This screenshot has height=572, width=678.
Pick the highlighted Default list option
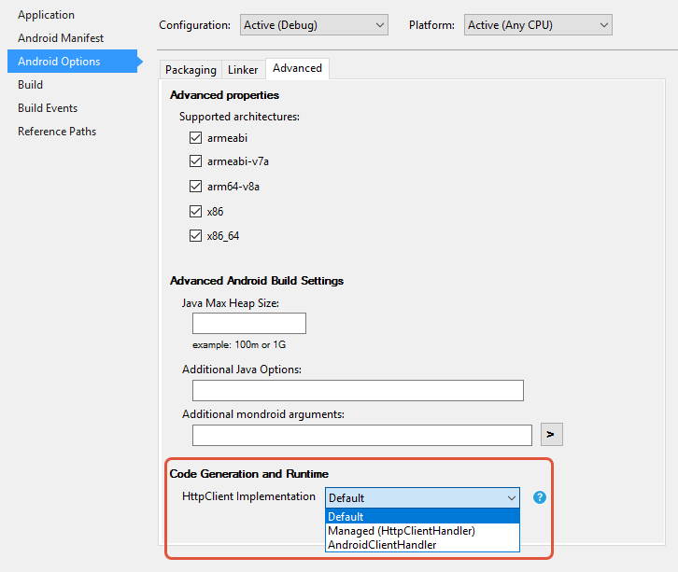[422, 516]
